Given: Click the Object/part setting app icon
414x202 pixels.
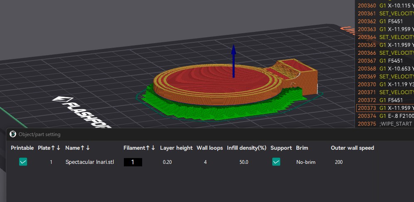Looking at the screenshot, I should pyautogui.click(x=12, y=134).
